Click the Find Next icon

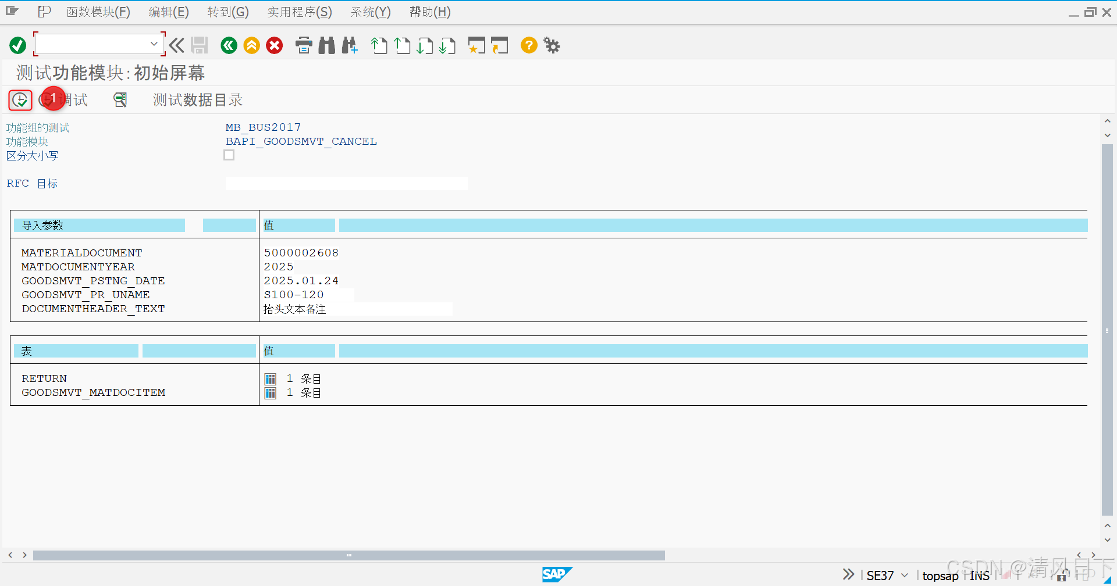(350, 45)
